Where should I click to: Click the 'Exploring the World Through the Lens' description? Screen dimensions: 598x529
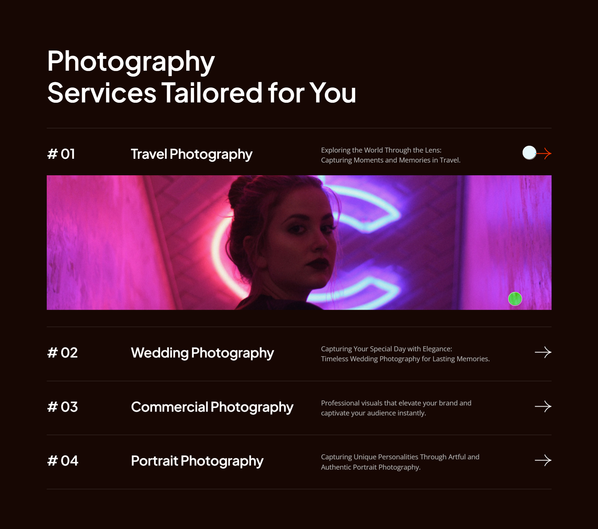[390, 155]
